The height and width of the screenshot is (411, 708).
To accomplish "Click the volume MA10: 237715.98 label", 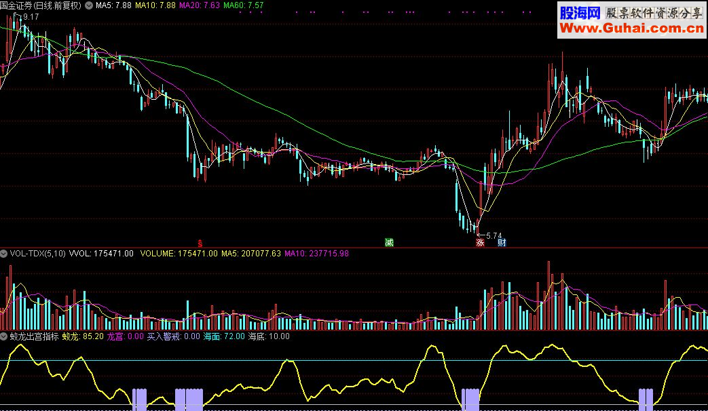I will (316, 254).
